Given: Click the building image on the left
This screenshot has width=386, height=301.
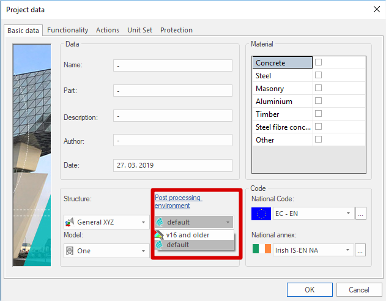Looking at the screenshot, I should tap(33, 153).
